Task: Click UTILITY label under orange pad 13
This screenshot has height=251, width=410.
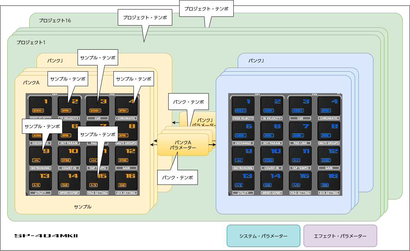Action: coord(40,193)
